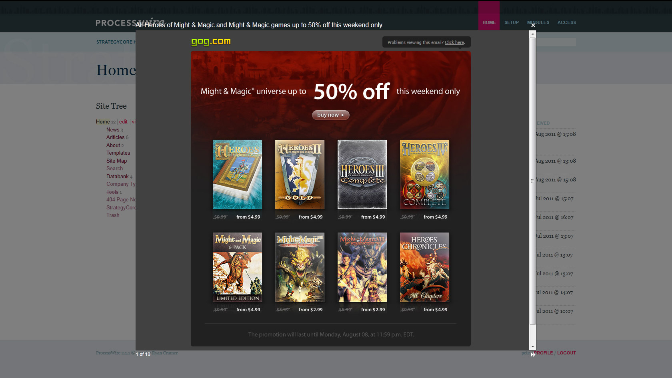Viewport: 672px width, 378px height.
Task: Open the Heroes Chronicles All Chapters cover
Action: 424,267
